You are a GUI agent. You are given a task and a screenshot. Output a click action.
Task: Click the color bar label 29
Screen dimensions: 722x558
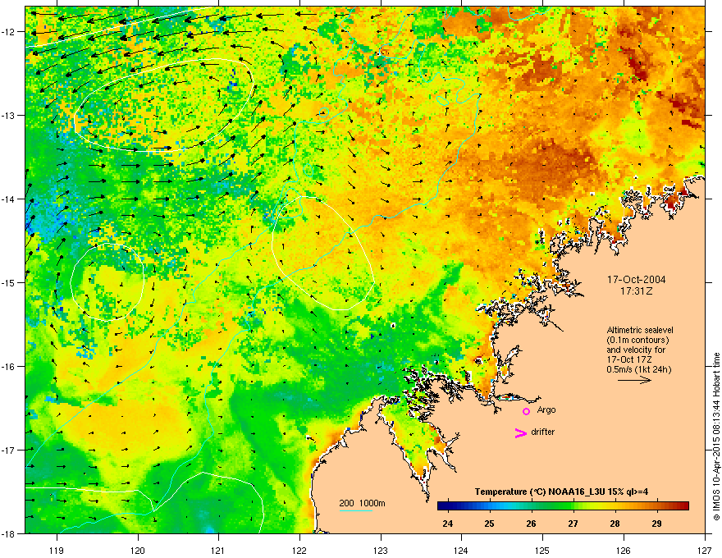(x=656, y=524)
